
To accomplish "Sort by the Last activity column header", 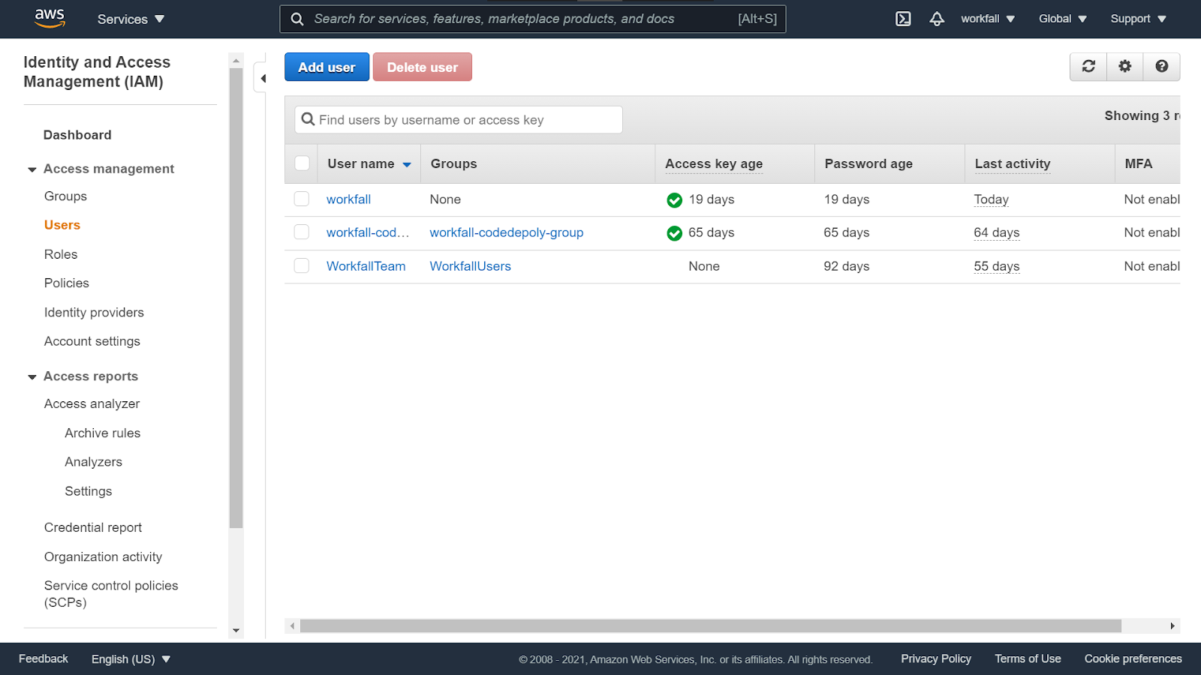I will (1013, 163).
